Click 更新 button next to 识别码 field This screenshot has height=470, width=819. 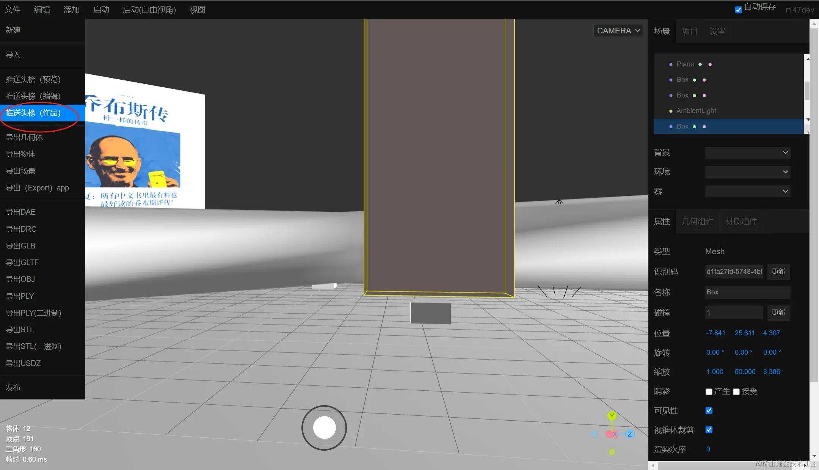[x=778, y=272]
